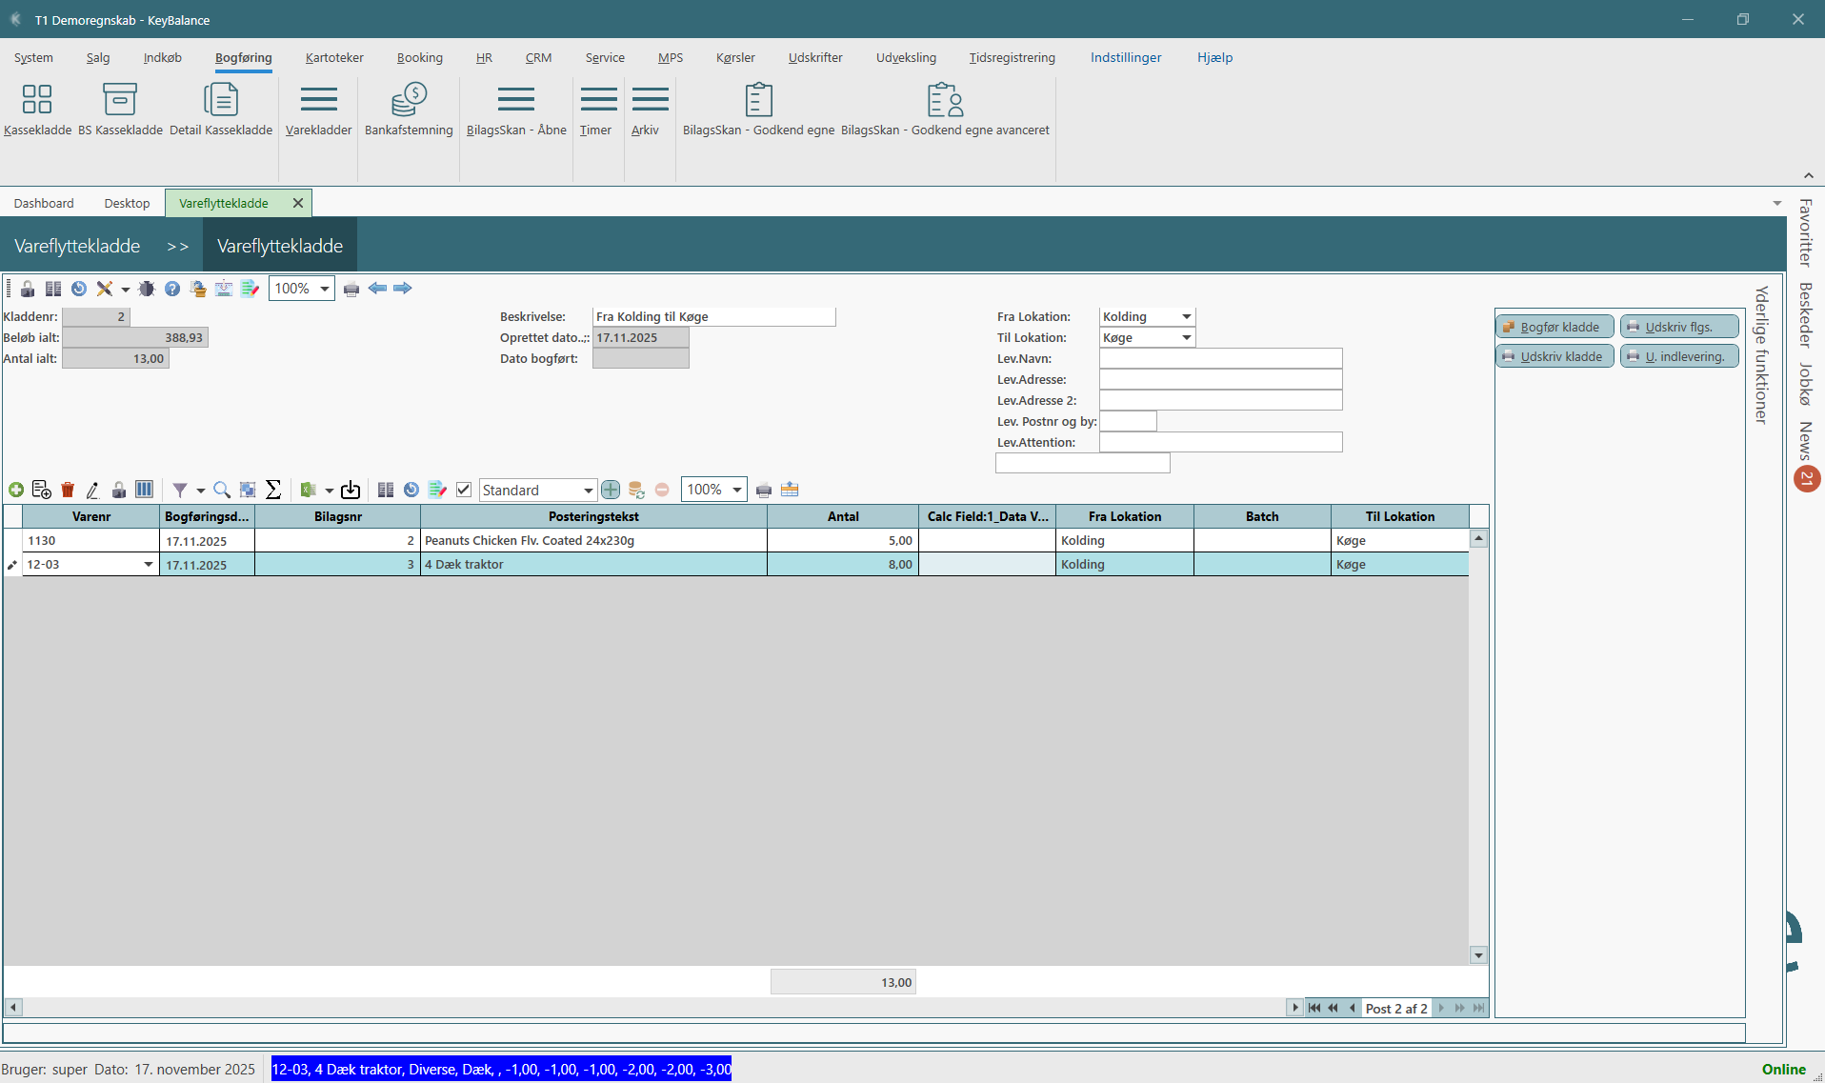This screenshot has height=1083, width=1825.
Task: Go to next record with right arrow
Action: click(x=403, y=289)
